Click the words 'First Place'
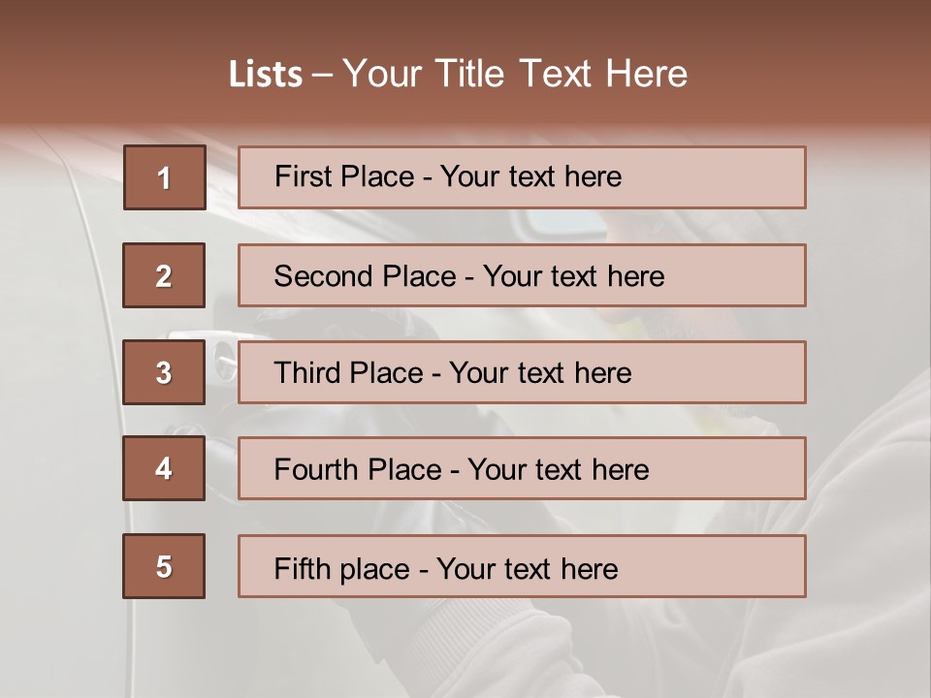Image resolution: width=931 pixels, height=698 pixels. click(x=345, y=176)
